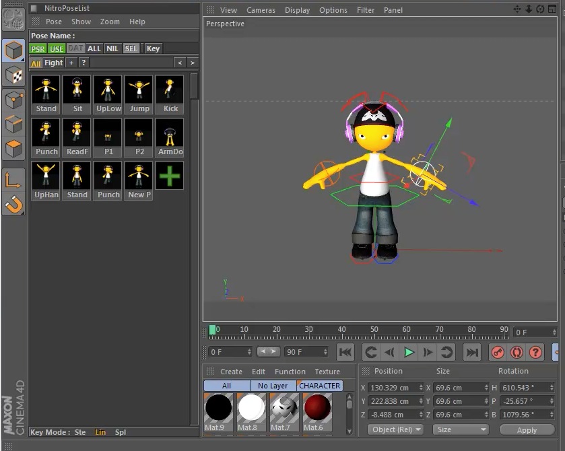Toggle the autokeying circle icon

516,352
